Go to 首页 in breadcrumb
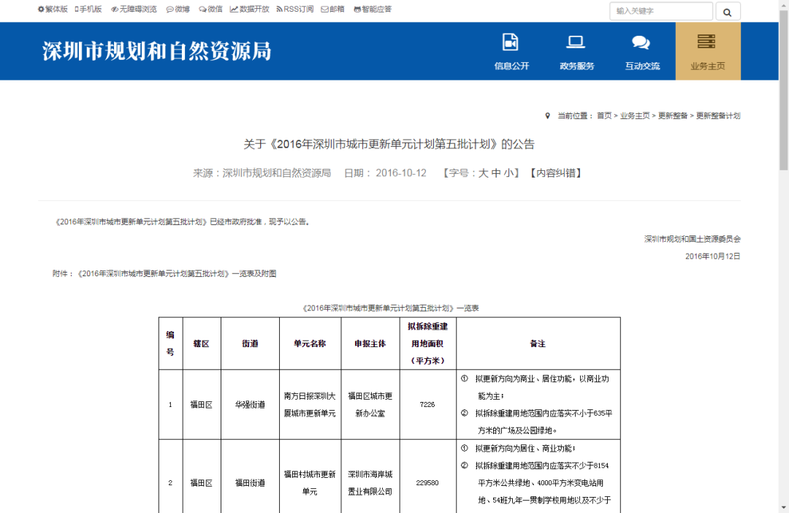This screenshot has width=789, height=513. point(604,115)
